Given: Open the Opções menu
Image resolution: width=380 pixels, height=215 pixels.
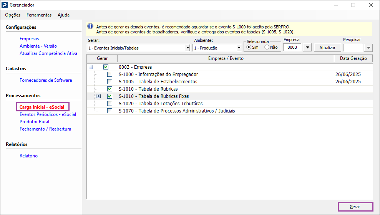Looking at the screenshot, I should 13,15.
